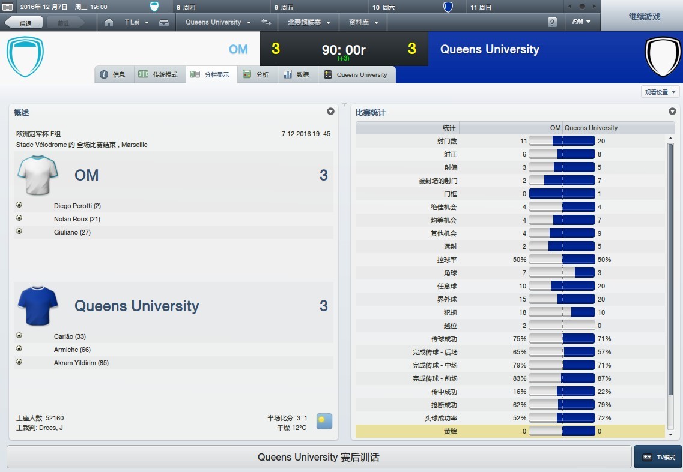Click the Stade Vélodrome stadium text
The image size is (683, 472).
(x=41, y=145)
